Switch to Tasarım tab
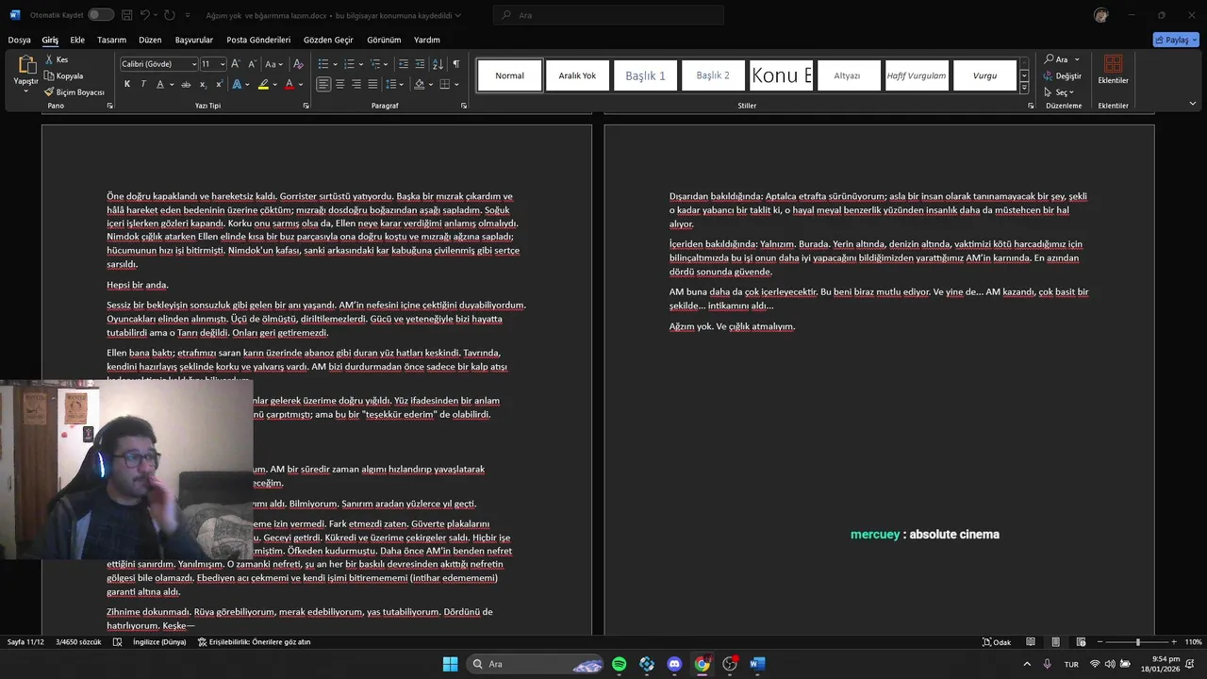The width and height of the screenshot is (1207, 679). click(111, 40)
